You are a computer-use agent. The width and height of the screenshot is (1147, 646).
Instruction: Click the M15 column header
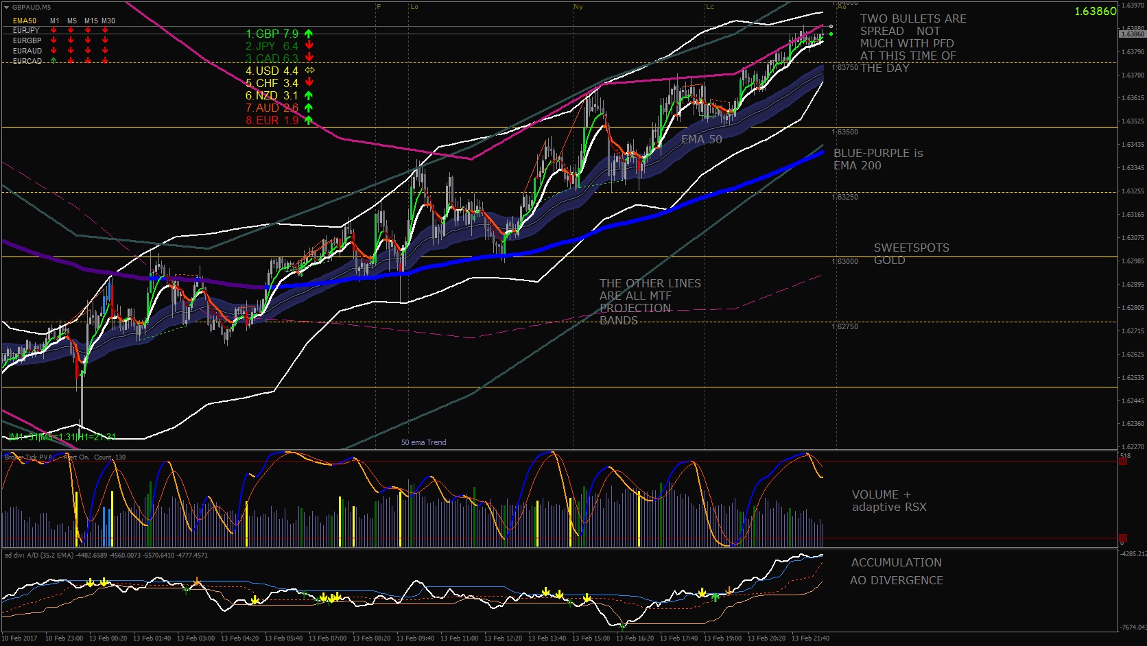pyautogui.click(x=91, y=21)
